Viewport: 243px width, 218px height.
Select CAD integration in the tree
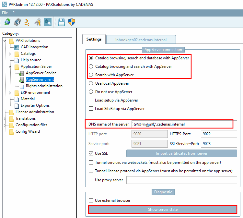(34, 47)
